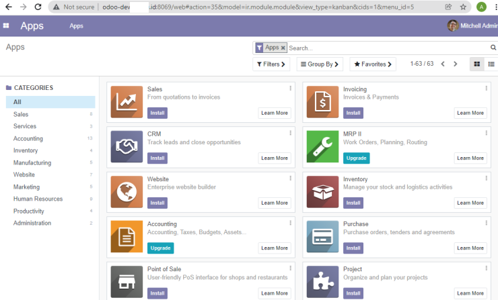This screenshot has height=300, width=498.
Task: Click the 1-63 / 63 pager counter
Action: pyautogui.click(x=422, y=64)
